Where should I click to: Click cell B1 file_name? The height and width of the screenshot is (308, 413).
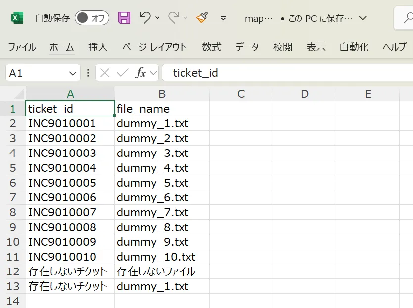click(x=162, y=109)
